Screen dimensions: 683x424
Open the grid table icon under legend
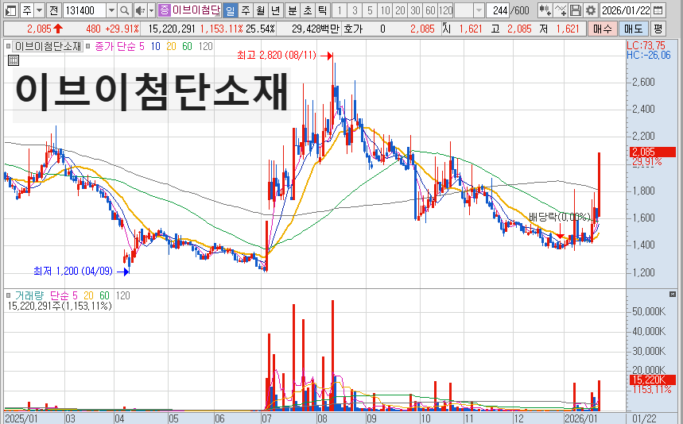coord(14,60)
